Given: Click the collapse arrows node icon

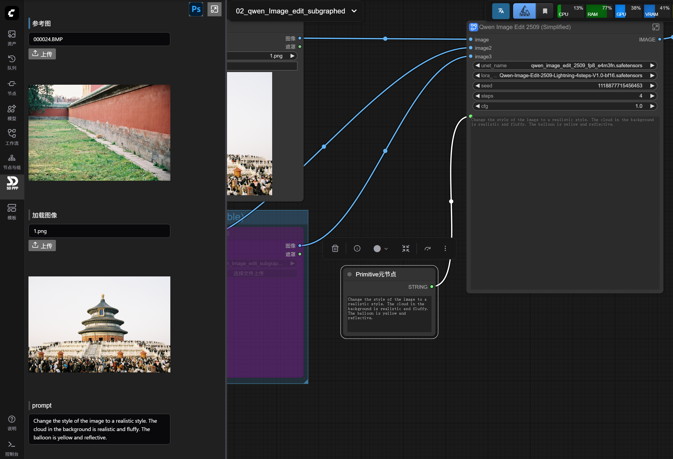Looking at the screenshot, I should 405,248.
